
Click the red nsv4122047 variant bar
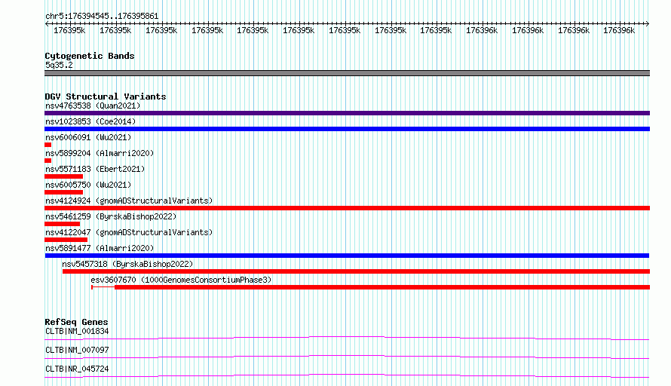click(x=66, y=240)
